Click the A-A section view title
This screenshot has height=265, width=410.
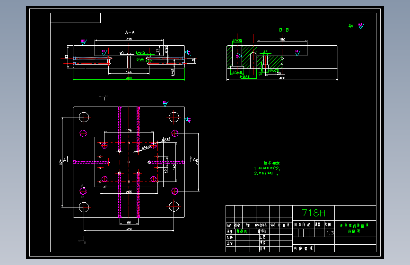tap(130, 33)
